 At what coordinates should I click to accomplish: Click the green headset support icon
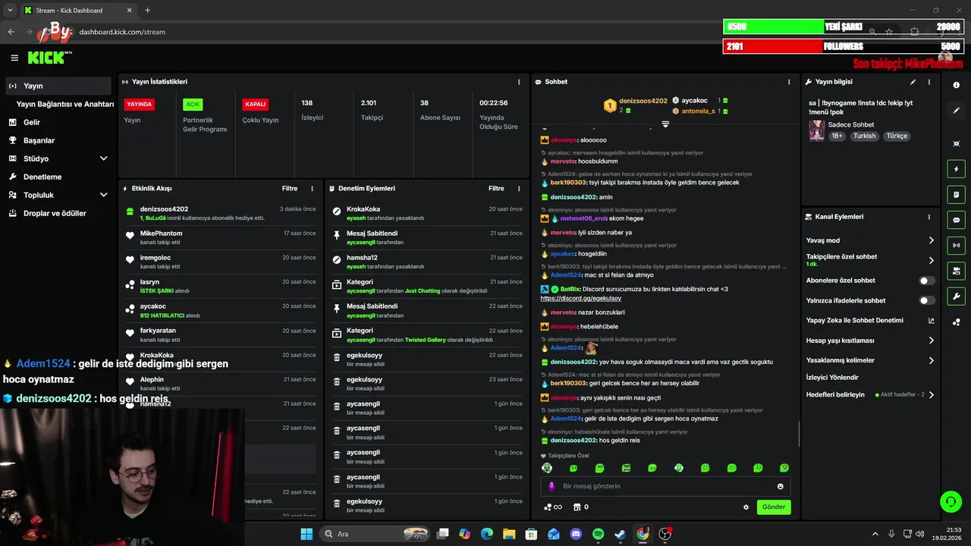click(951, 501)
